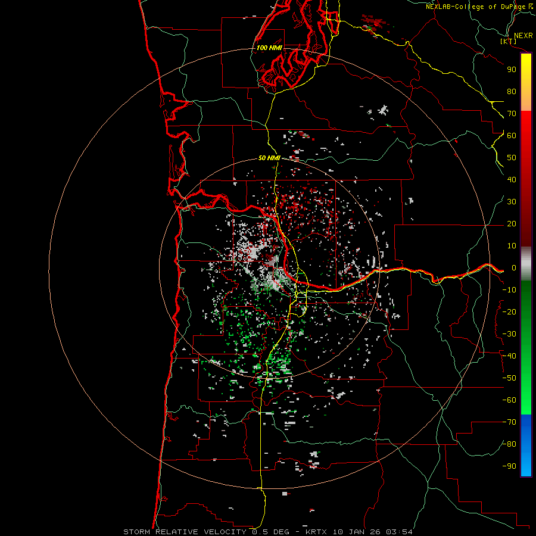Click the -20 scale label
Screen dimensions: 536x536
click(509, 312)
